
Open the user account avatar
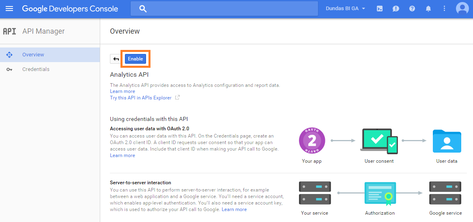click(462, 9)
